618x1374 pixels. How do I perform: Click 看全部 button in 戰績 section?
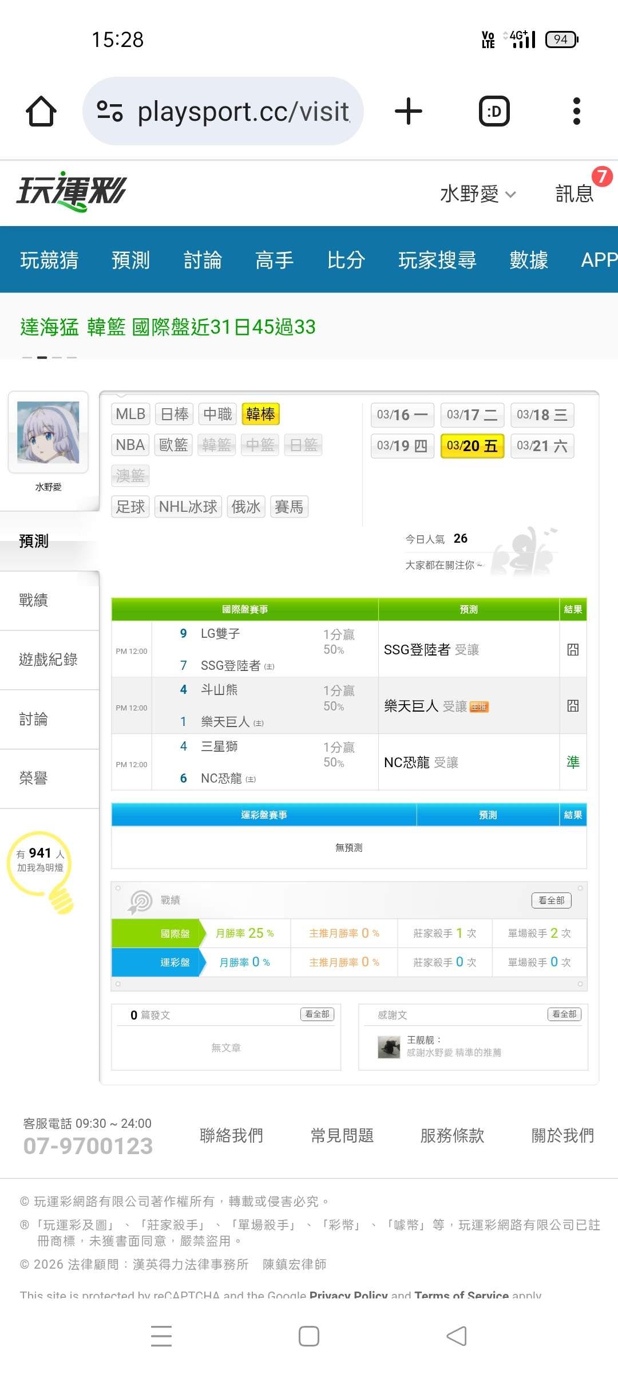click(x=551, y=900)
